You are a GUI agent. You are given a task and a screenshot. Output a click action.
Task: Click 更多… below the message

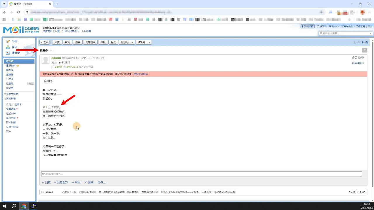[101, 182]
